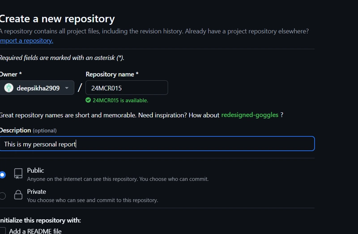Click the Add a README file label
358x234 pixels.
coord(35,231)
